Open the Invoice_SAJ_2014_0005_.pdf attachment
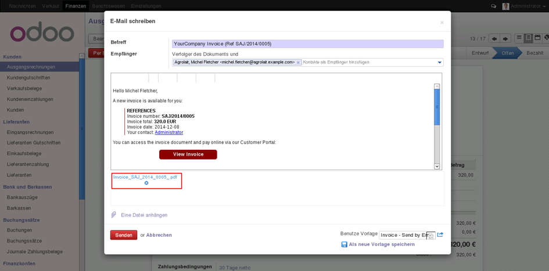 [145, 177]
